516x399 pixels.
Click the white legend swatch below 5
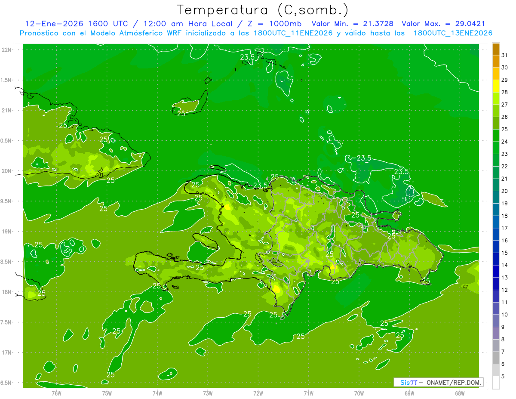496,382
